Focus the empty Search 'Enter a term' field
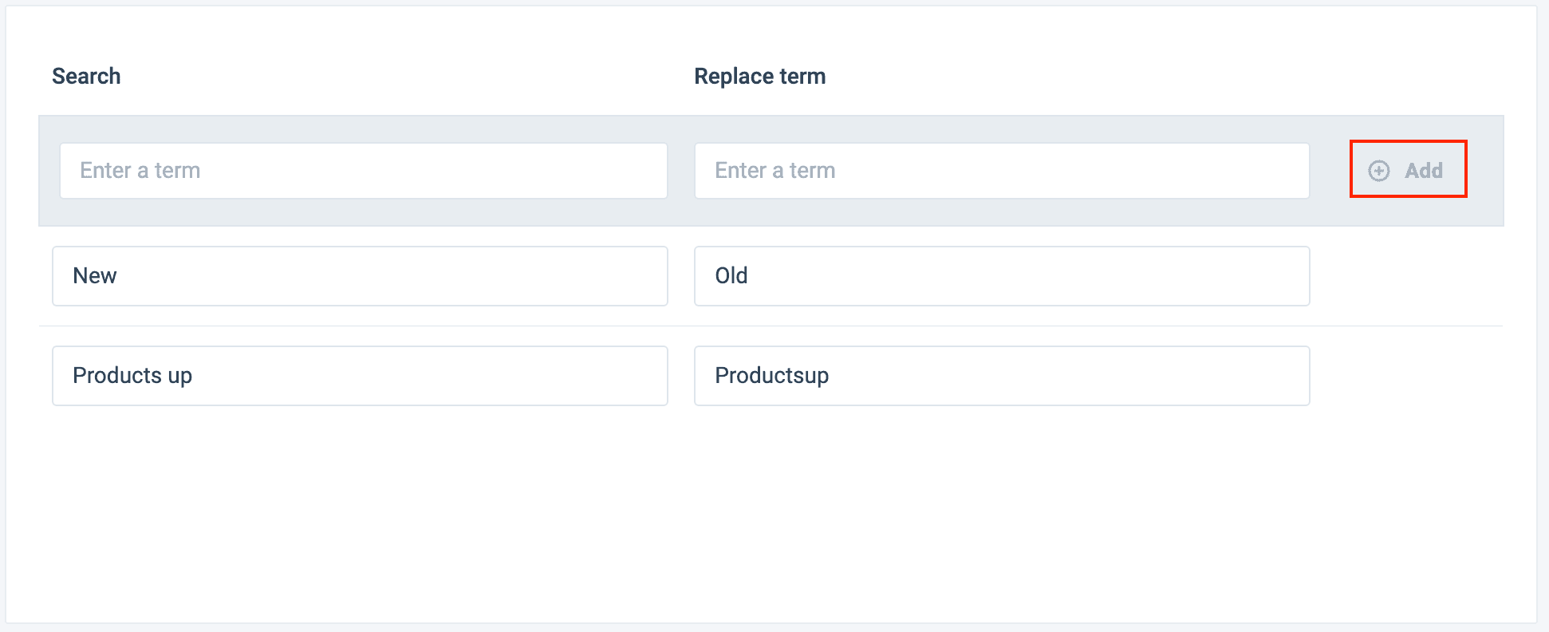This screenshot has height=632, width=1549. coord(363,171)
